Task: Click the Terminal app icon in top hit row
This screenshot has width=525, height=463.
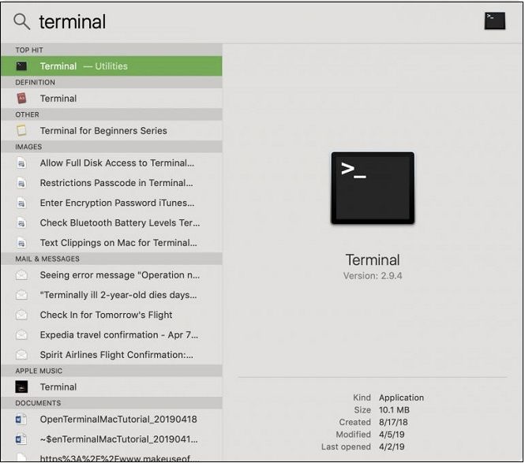Action: [21, 66]
